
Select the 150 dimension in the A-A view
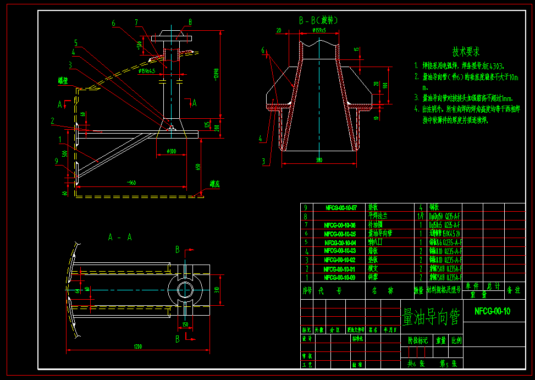185,324
